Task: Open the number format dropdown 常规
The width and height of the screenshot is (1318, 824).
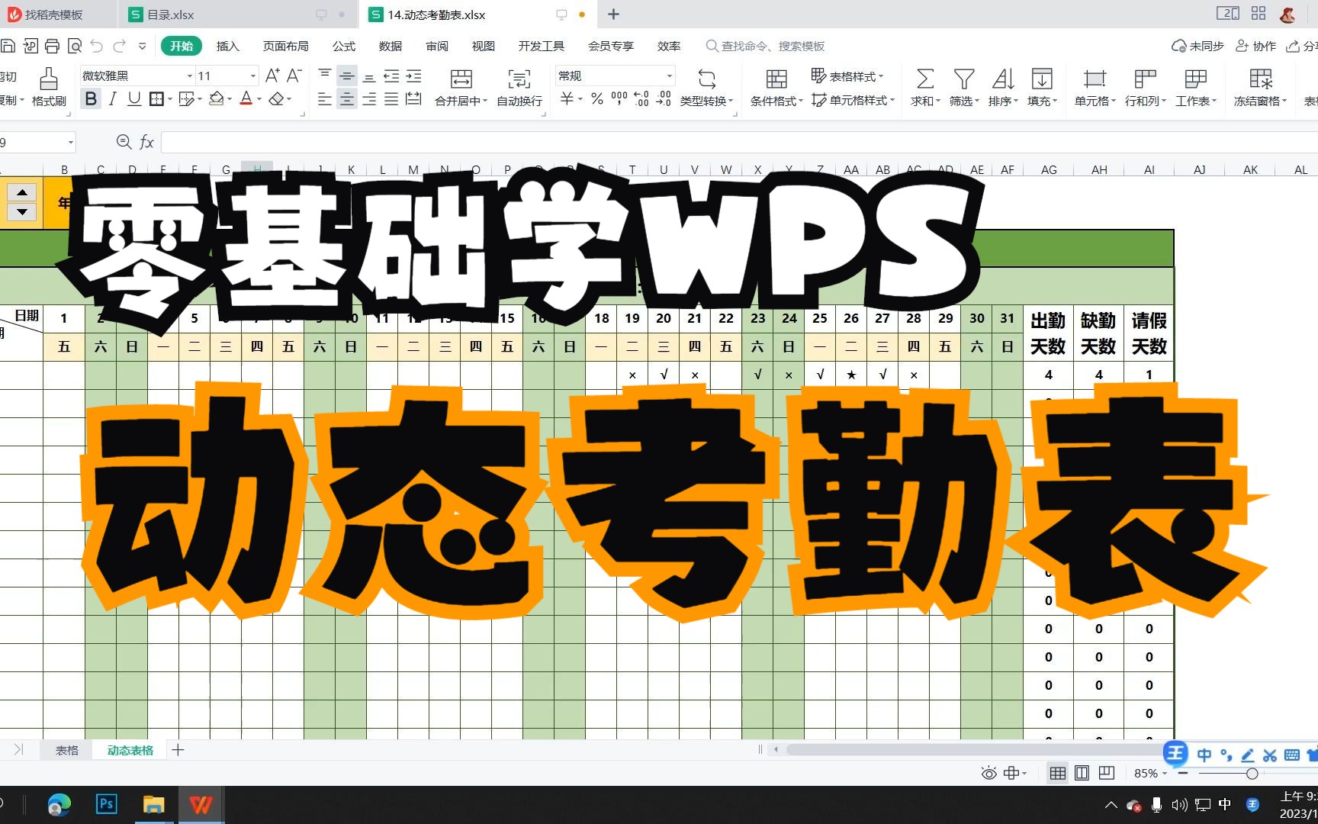Action: [x=670, y=76]
